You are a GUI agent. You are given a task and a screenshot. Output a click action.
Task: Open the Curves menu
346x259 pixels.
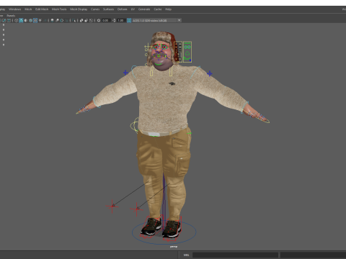tap(95, 9)
